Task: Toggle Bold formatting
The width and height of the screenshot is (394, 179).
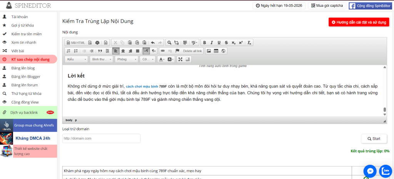Action: click(x=205, y=43)
